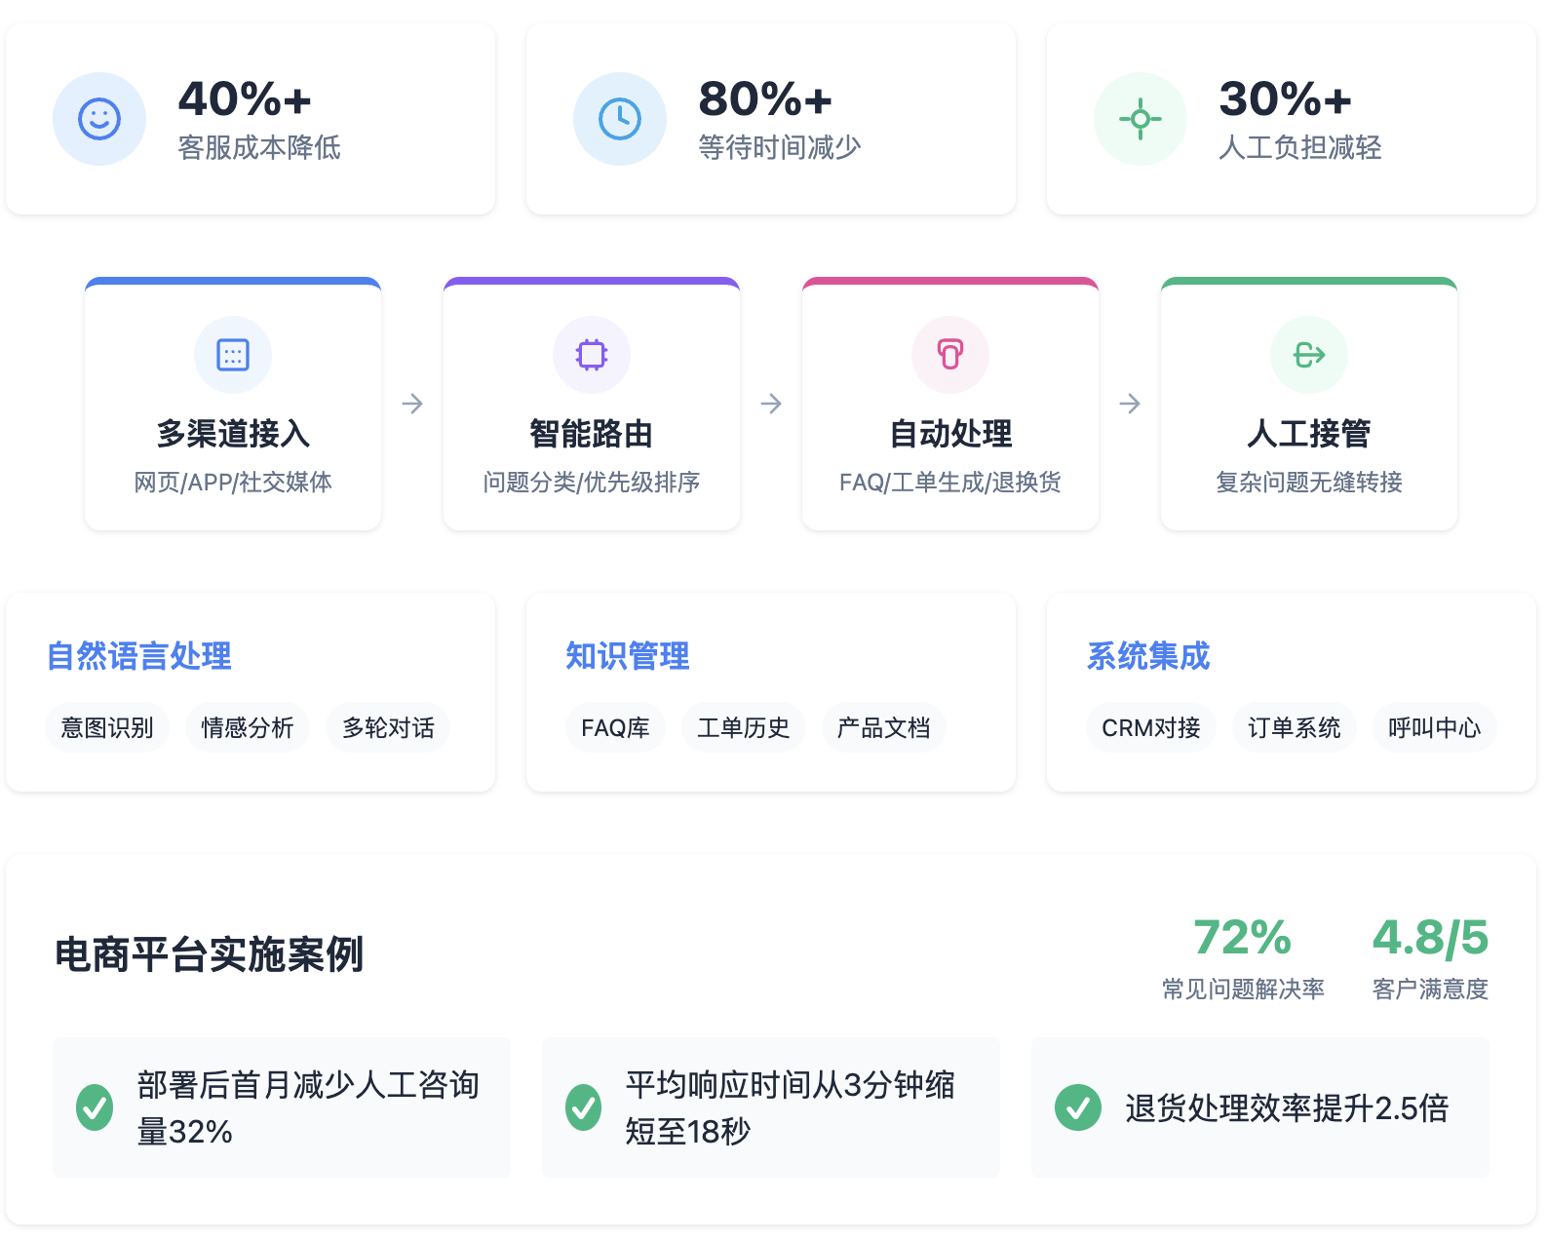Image resolution: width=1548 pixels, height=1242 pixels.
Task: Click the 多渠道接入 grid icon
Action: [233, 355]
